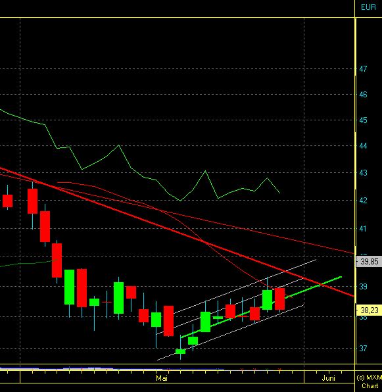382x392 pixels.
Task: Click the lowest green candle near 37
Action: coord(180,351)
